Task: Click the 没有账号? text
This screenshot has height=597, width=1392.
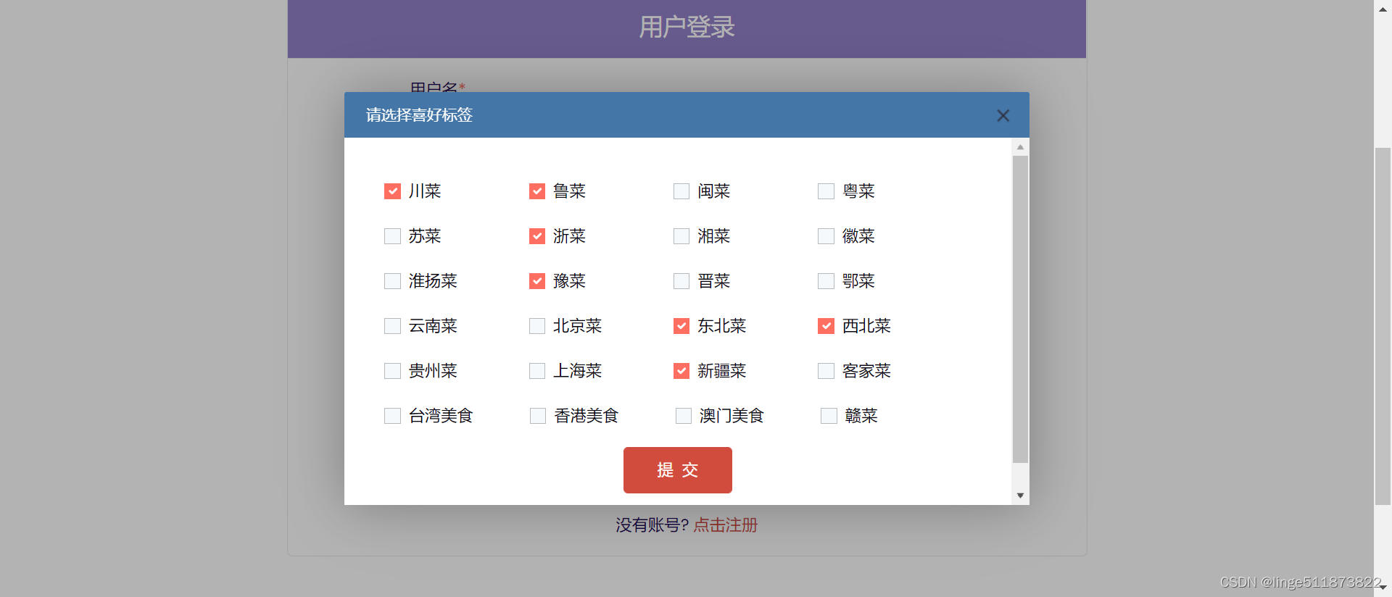Action: [652, 525]
